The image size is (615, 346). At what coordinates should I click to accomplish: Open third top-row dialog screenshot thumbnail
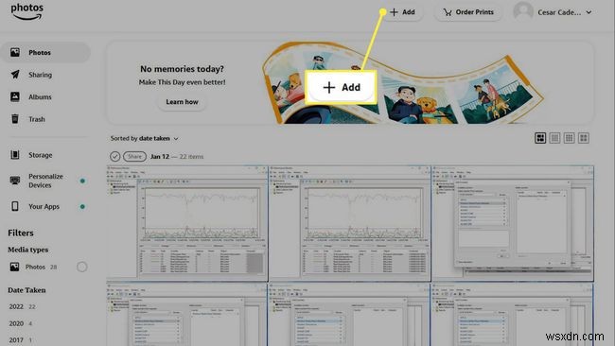click(513, 223)
